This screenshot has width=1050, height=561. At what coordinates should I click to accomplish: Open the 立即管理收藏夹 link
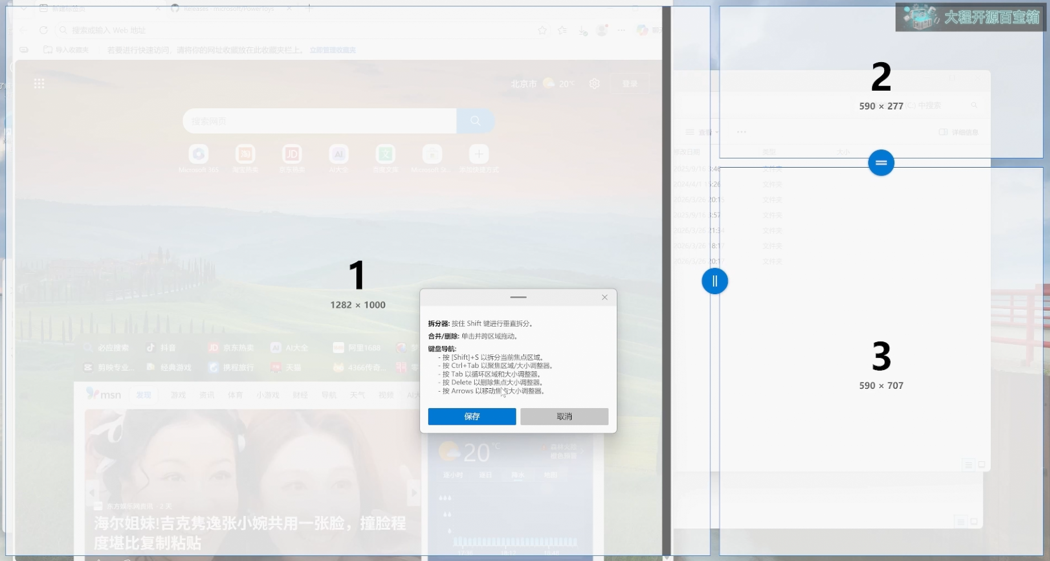[x=333, y=50]
